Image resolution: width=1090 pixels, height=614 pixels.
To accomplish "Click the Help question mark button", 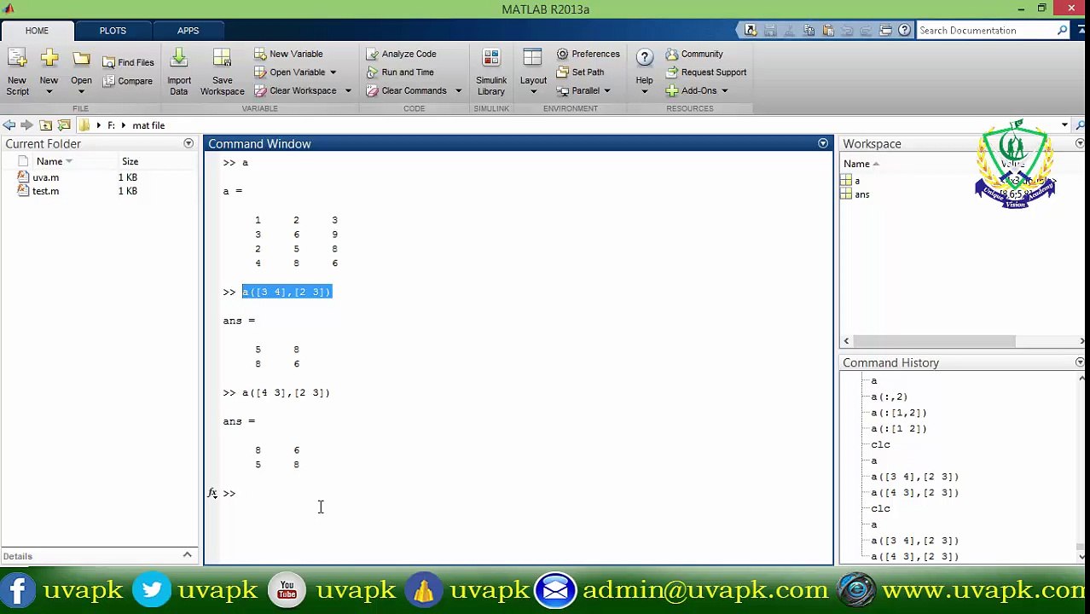I will tap(644, 57).
